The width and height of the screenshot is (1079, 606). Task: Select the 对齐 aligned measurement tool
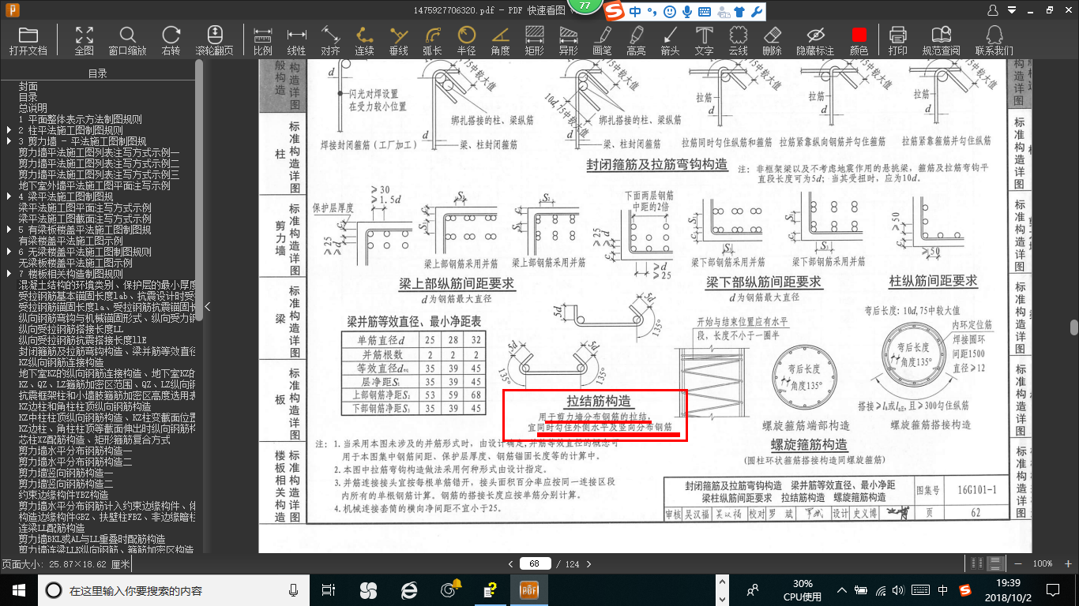[330, 40]
